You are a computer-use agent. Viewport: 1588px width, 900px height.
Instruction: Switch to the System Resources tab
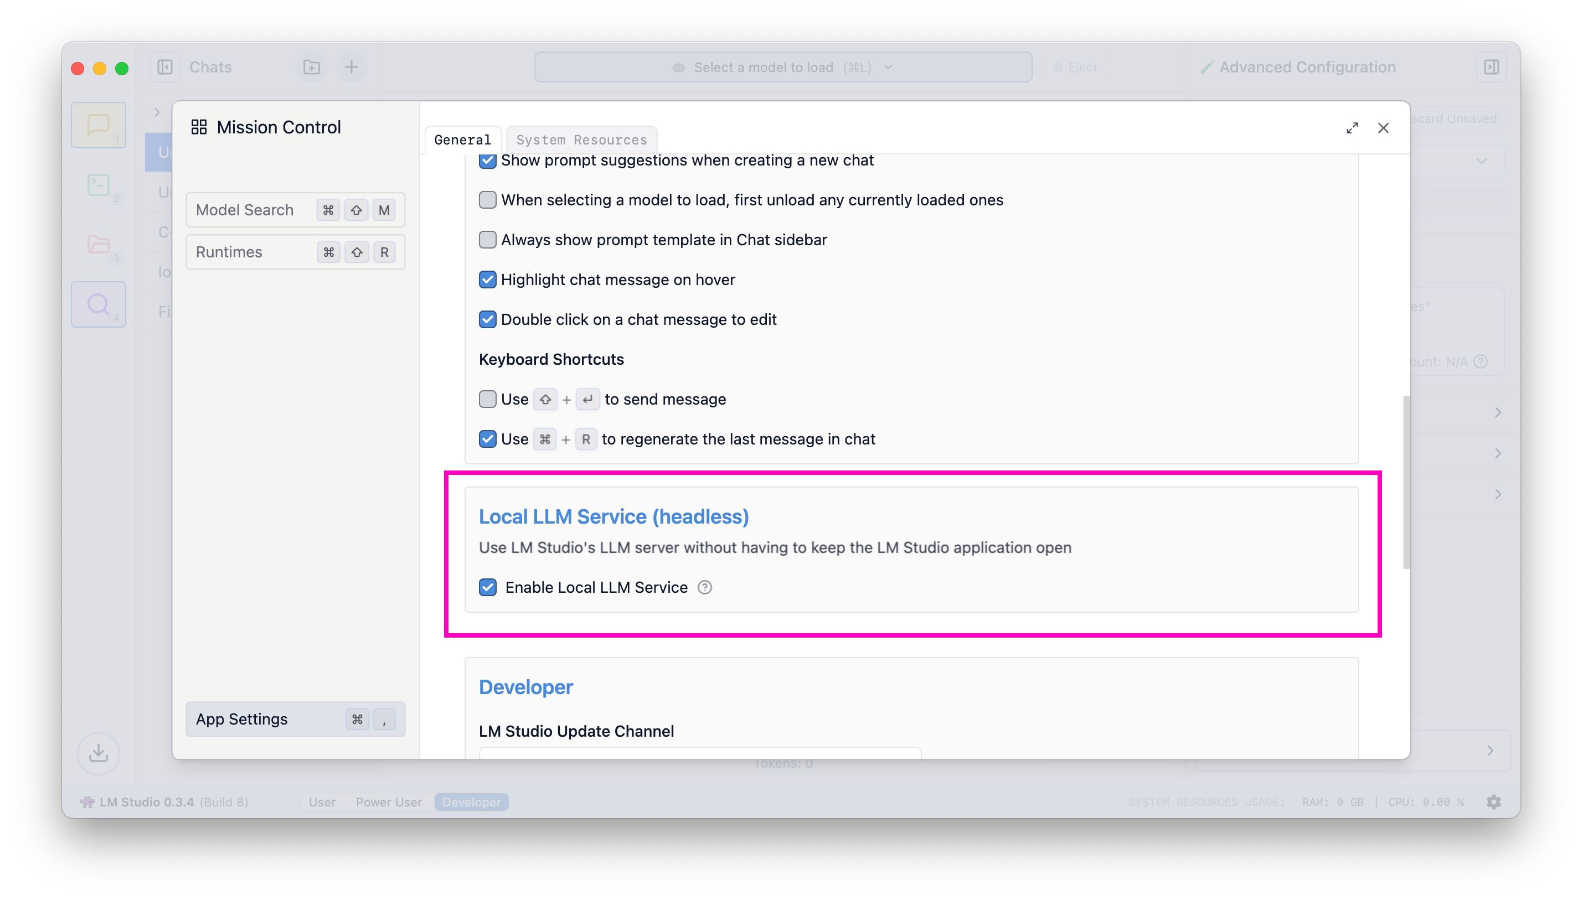pyautogui.click(x=581, y=141)
